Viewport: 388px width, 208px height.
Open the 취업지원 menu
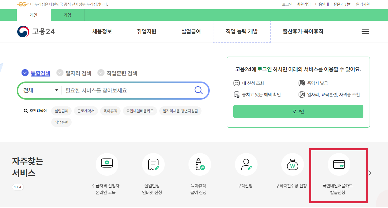tap(147, 31)
